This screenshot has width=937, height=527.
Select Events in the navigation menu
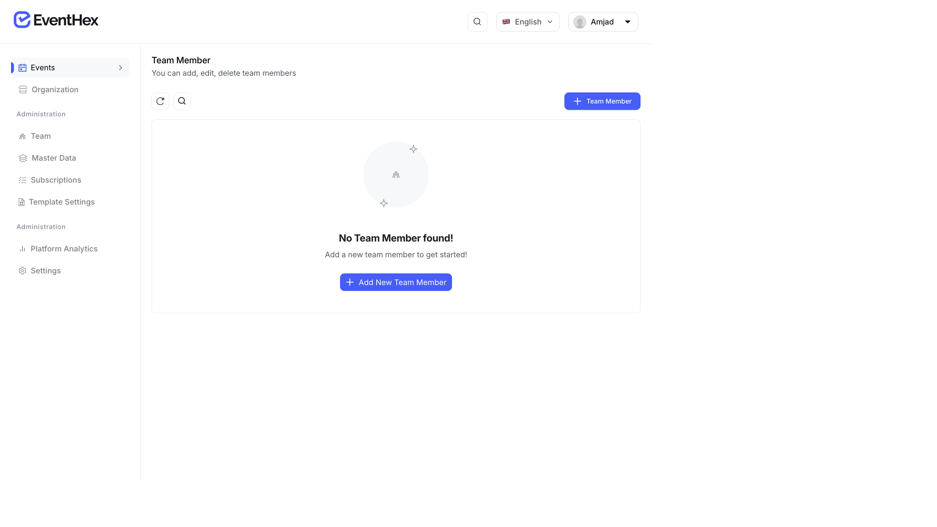tap(42, 67)
